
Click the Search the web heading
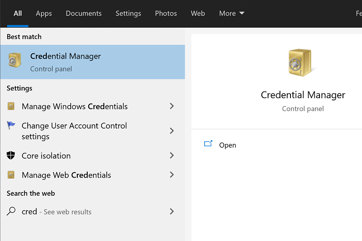click(x=31, y=193)
